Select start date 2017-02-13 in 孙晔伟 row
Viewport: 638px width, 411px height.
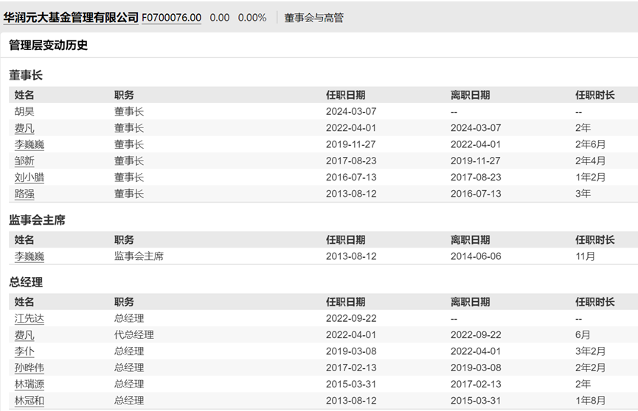(x=351, y=368)
